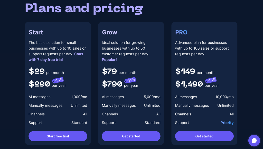
Task: Select the PRO plan heading
Action: click(x=181, y=32)
